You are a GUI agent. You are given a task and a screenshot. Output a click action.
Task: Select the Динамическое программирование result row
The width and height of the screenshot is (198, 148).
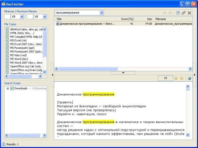tap(87, 23)
